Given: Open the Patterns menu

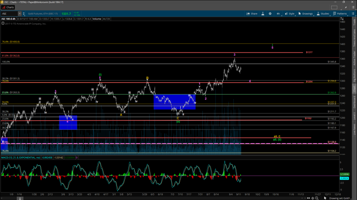Looking at the screenshot, I should tap(340, 14).
